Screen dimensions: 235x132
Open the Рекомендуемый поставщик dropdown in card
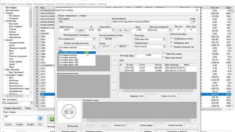point(94,39)
